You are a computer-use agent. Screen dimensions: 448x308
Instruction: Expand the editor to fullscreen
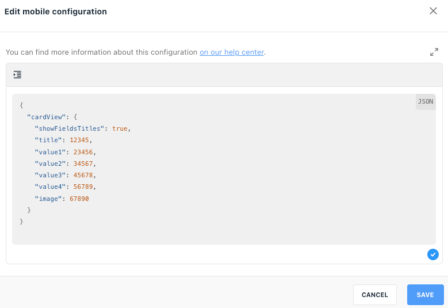click(434, 52)
